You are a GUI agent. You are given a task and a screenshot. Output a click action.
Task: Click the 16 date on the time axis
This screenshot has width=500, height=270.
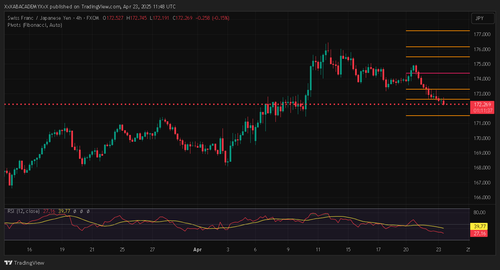pyautogui.click(x=29, y=250)
